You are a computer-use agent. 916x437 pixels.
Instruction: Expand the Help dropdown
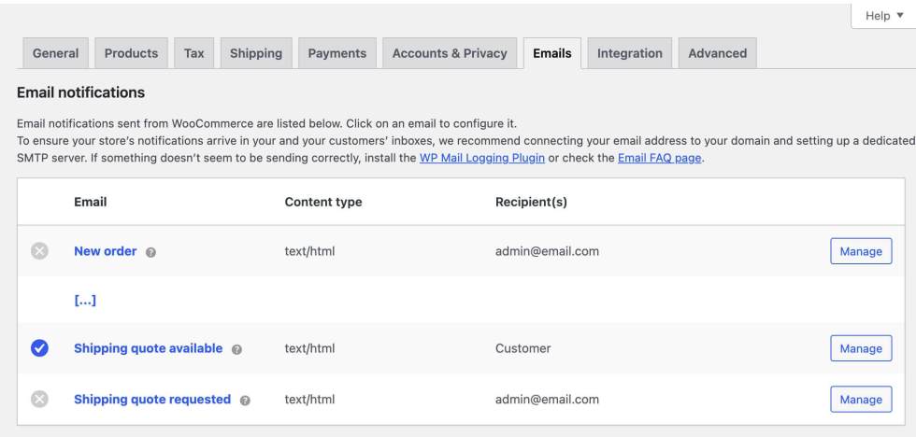click(x=884, y=16)
